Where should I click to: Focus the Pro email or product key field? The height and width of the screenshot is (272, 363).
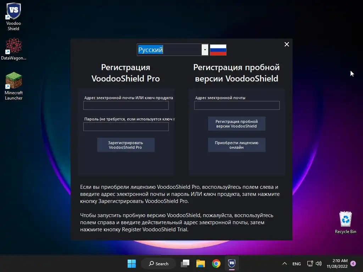click(x=126, y=106)
